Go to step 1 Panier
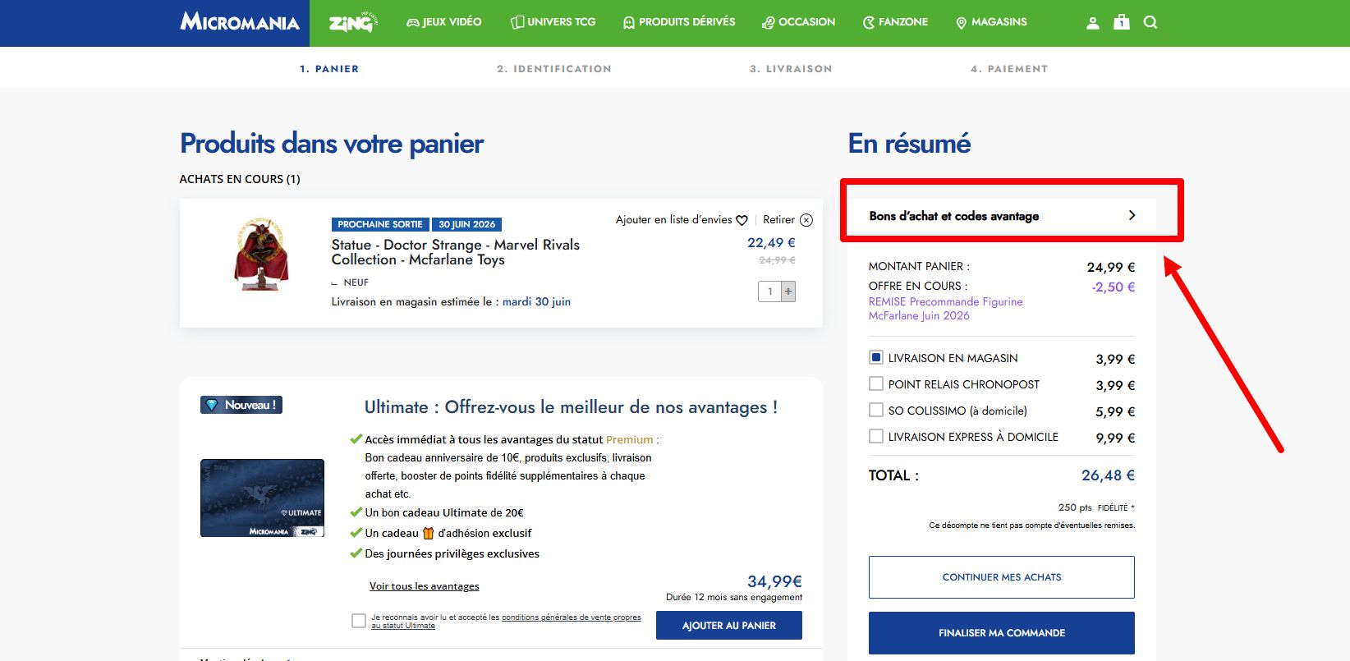Image resolution: width=1350 pixels, height=661 pixels. click(x=329, y=69)
